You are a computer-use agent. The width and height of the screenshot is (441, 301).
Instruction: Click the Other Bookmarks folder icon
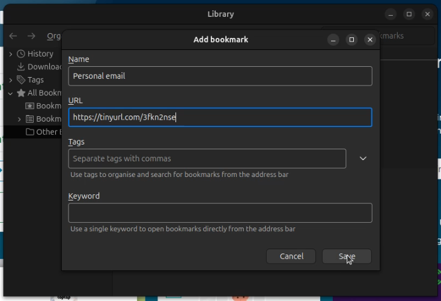30,132
